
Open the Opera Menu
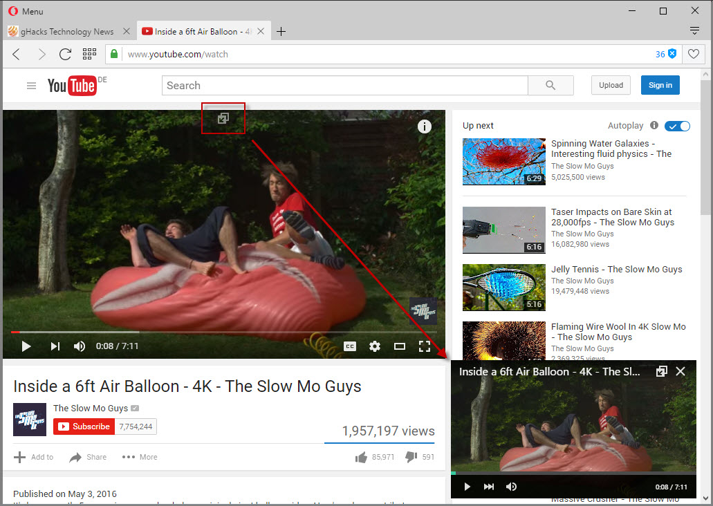(26, 11)
